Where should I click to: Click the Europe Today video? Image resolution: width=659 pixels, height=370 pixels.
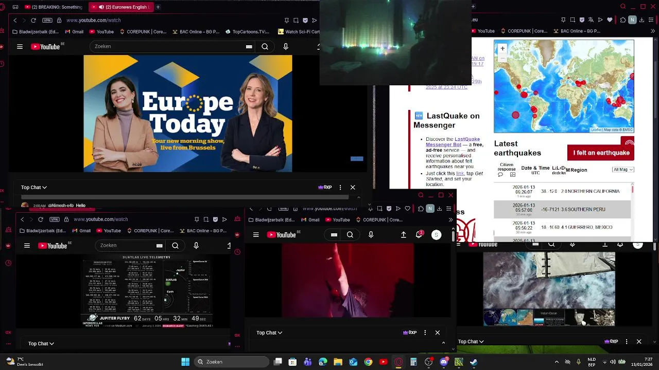coord(187,114)
